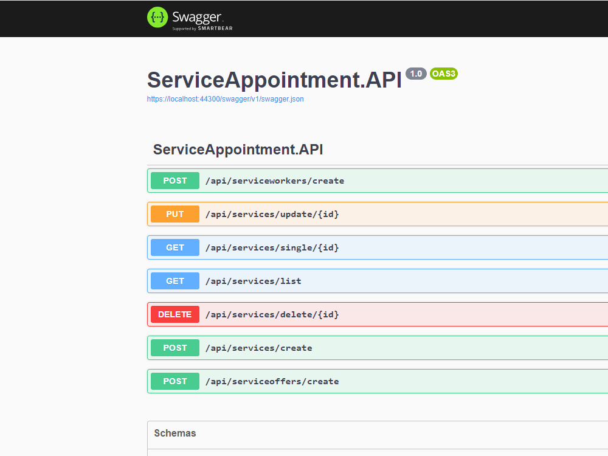Expand PUT /api/services/update/{id} operation
The height and width of the screenshot is (456, 608).
coord(378,214)
